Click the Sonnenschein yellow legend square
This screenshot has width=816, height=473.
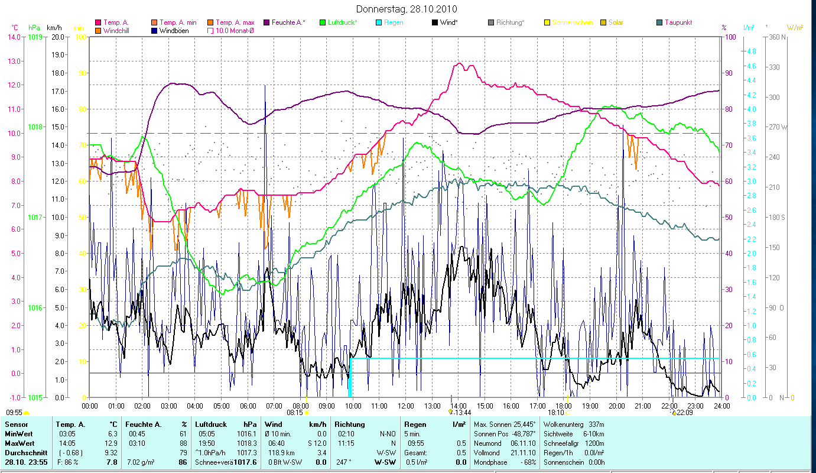547,22
